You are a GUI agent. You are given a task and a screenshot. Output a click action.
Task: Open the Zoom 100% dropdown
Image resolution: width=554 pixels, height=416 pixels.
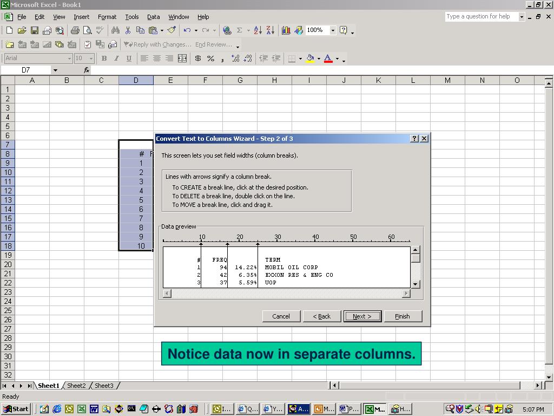click(333, 30)
